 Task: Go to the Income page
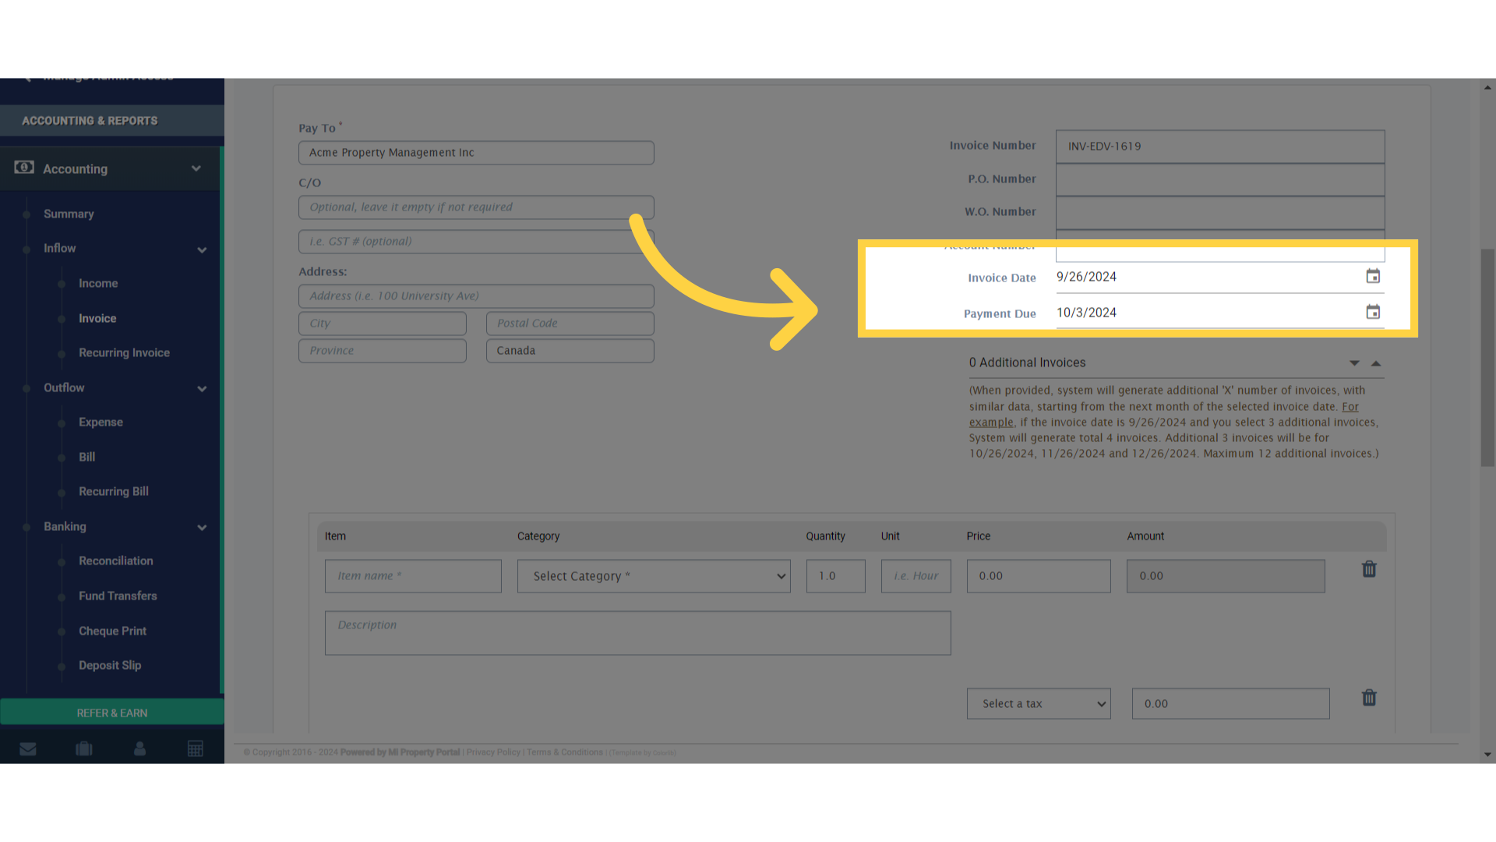pyautogui.click(x=98, y=284)
